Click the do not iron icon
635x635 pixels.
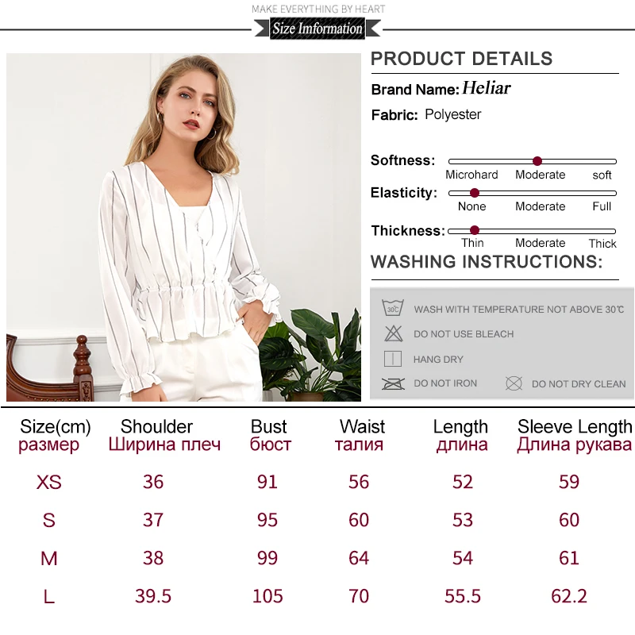pyautogui.click(x=392, y=383)
